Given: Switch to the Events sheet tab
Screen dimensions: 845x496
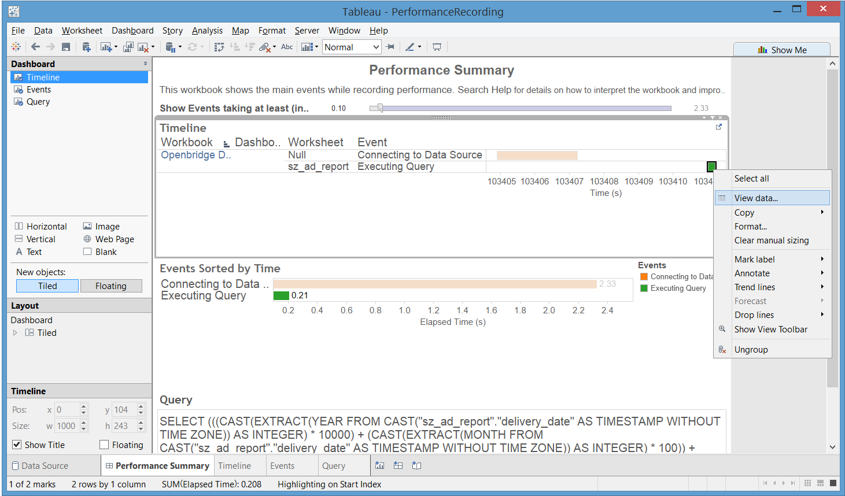Looking at the screenshot, I should tap(291, 465).
